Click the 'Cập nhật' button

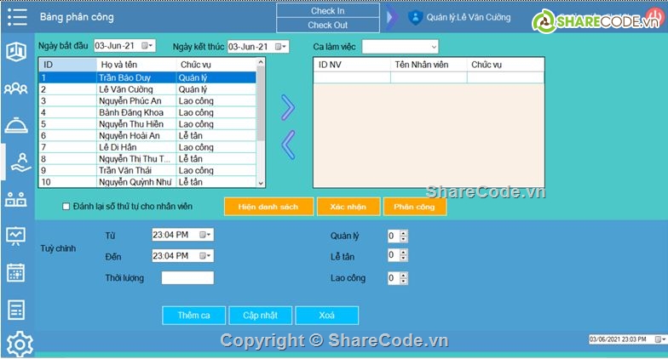point(261,316)
